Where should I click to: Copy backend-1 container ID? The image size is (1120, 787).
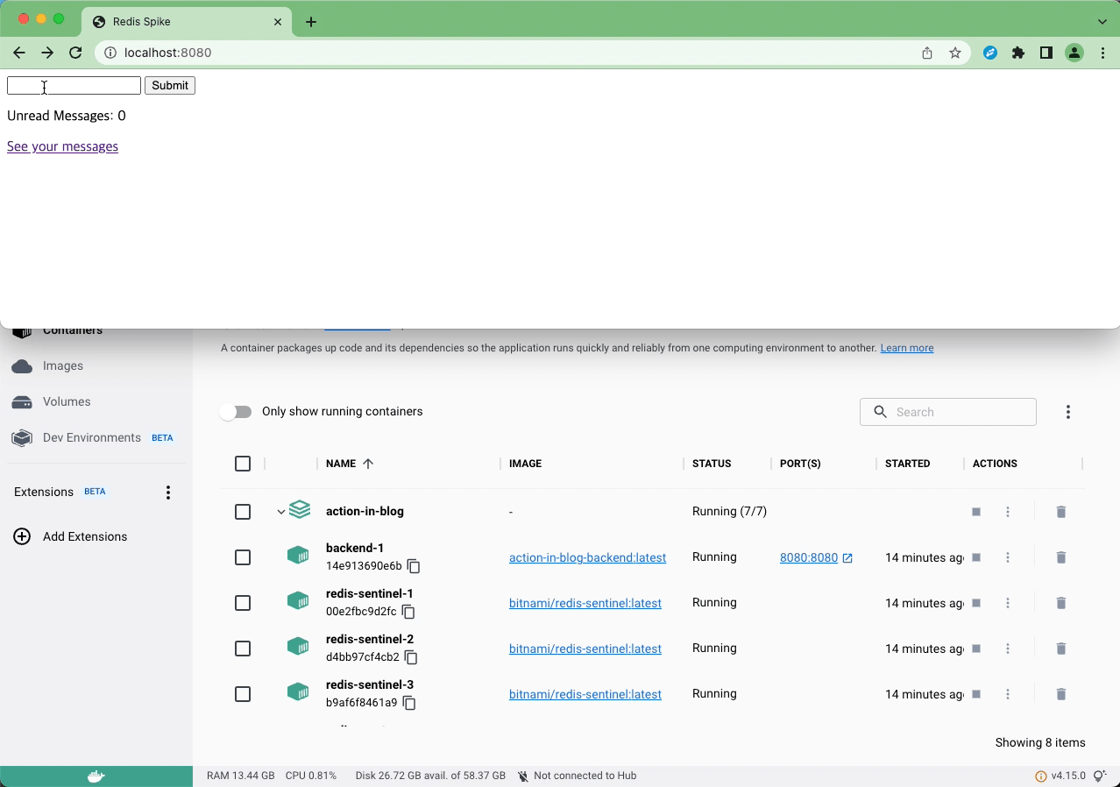coord(414,566)
